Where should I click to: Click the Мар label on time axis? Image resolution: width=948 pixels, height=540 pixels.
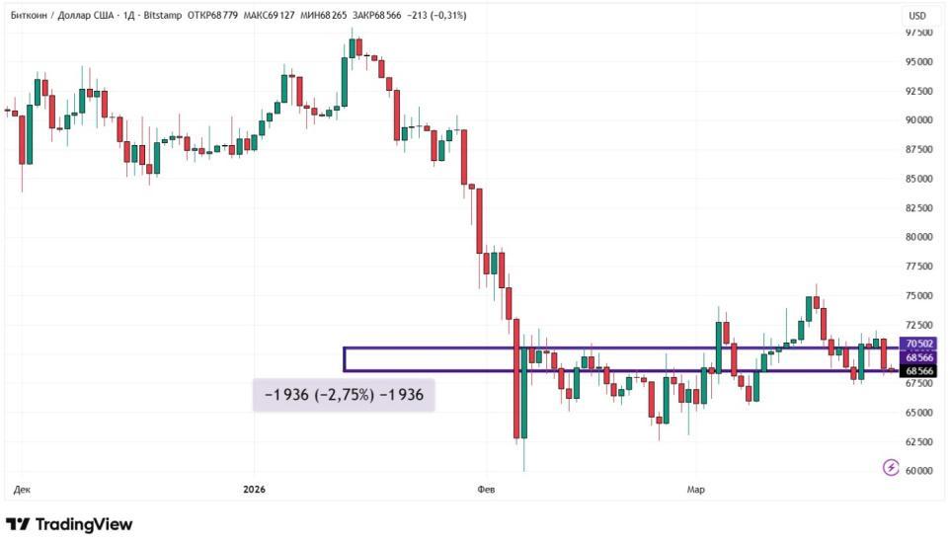pyautogui.click(x=695, y=489)
